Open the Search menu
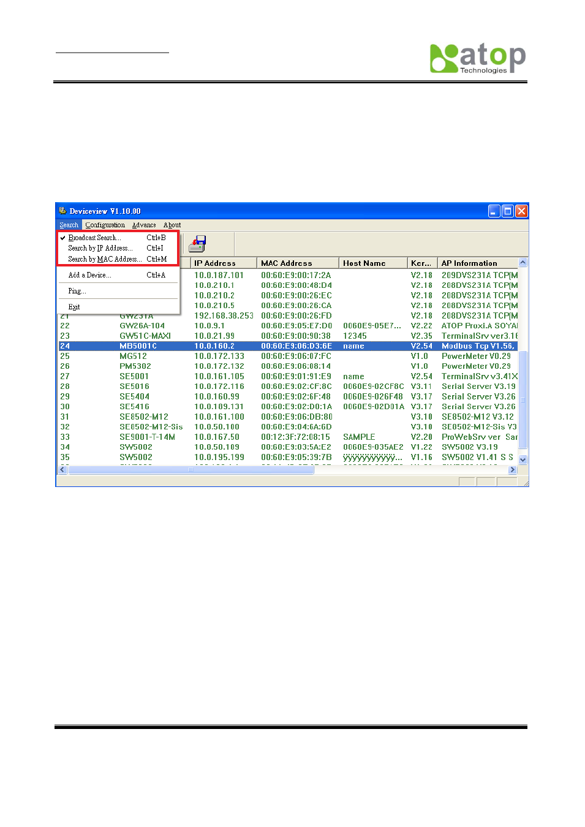 [69, 225]
